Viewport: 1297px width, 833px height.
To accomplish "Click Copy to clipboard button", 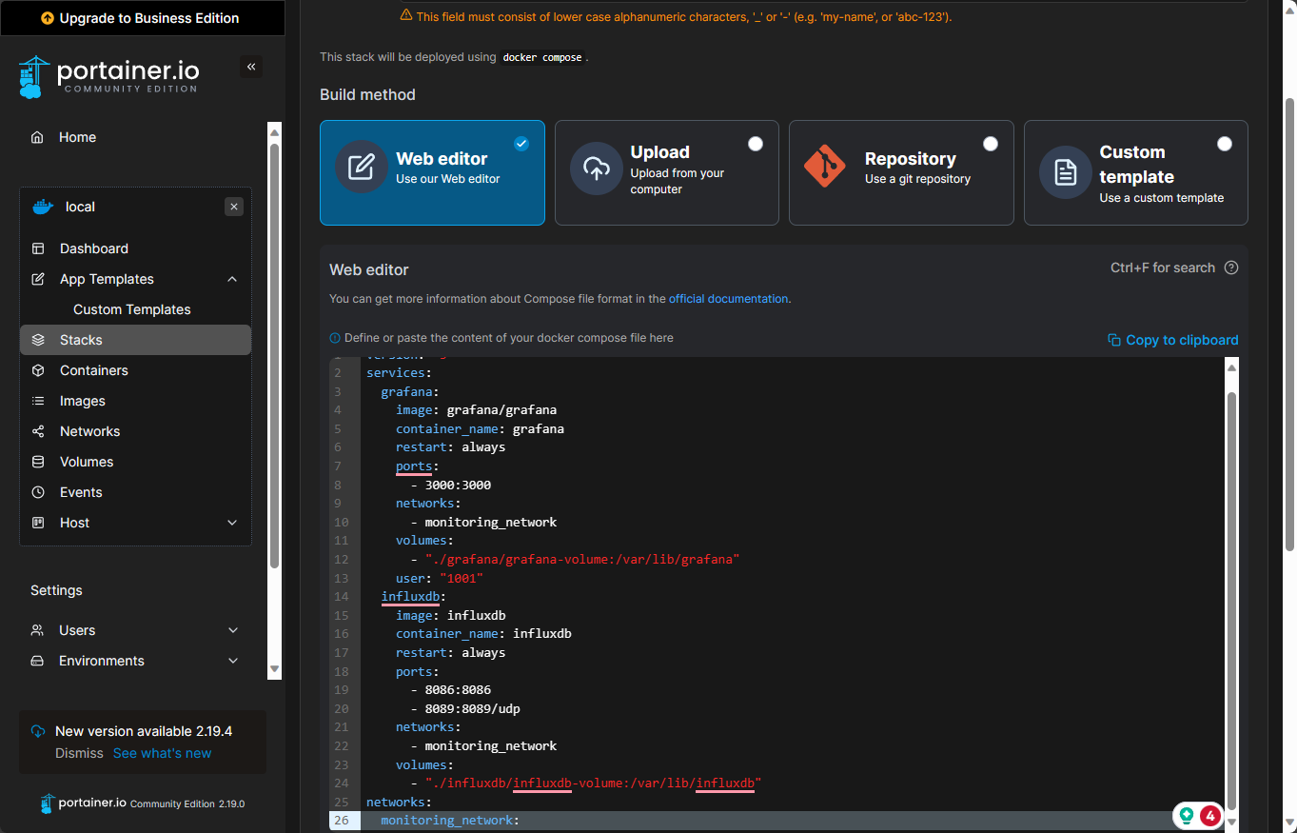I will click(x=1173, y=340).
